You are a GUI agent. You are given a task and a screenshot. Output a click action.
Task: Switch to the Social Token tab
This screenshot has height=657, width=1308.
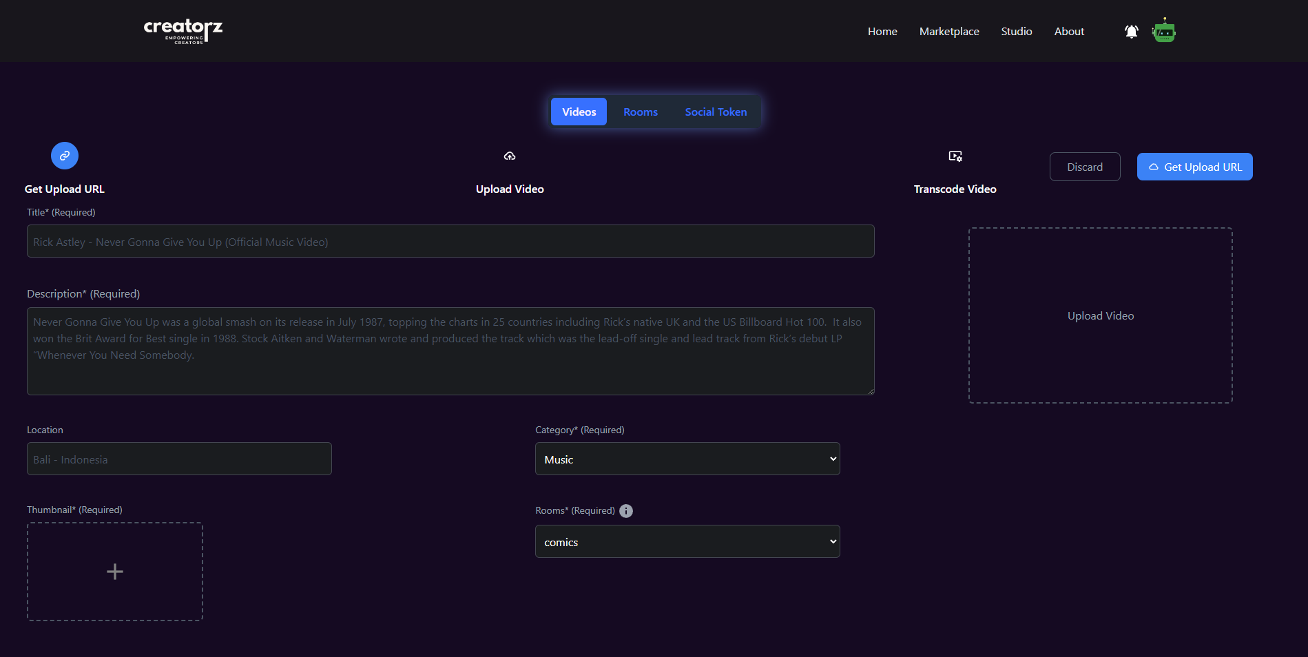[x=716, y=112]
